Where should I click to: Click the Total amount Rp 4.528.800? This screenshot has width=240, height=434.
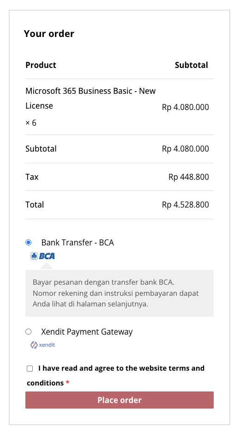(186, 205)
